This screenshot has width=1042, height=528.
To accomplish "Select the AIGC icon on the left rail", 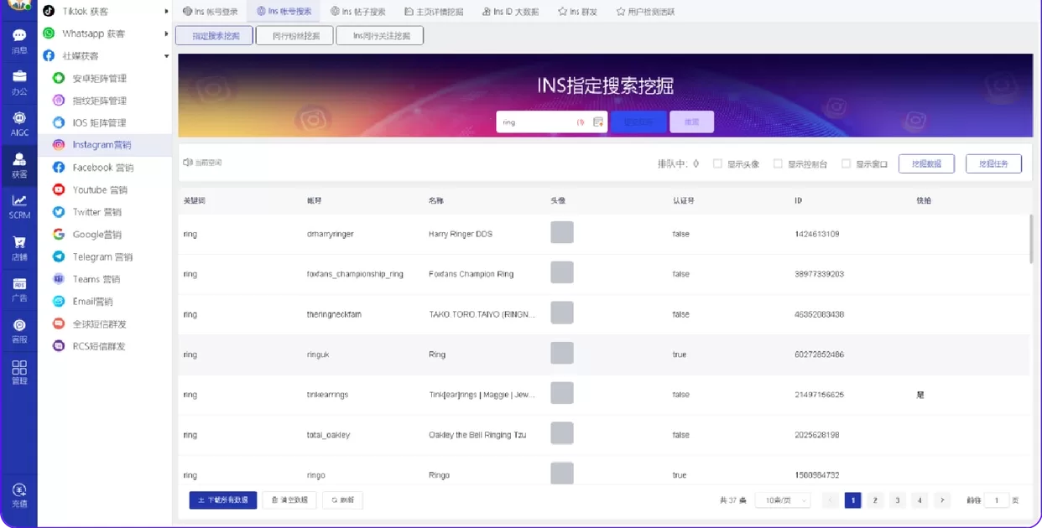I will [x=18, y=123].
